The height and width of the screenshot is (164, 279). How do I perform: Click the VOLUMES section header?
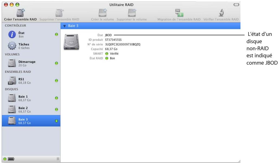click(12, 54)
